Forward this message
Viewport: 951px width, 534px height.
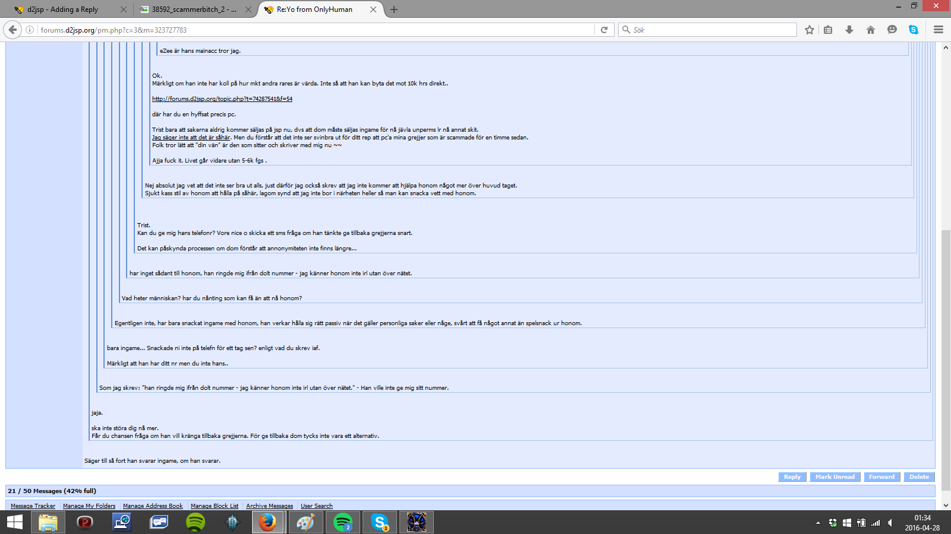(881, 477)
